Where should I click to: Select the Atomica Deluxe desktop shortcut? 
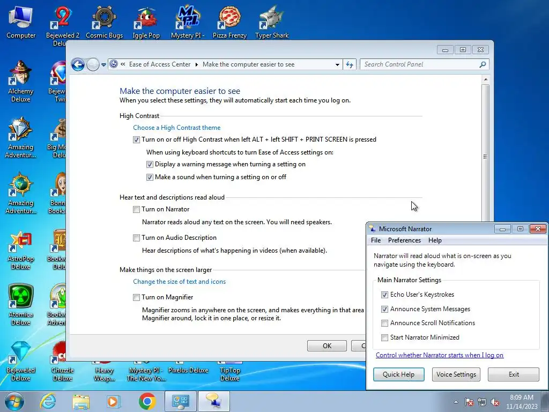click(x=21, y=305)
